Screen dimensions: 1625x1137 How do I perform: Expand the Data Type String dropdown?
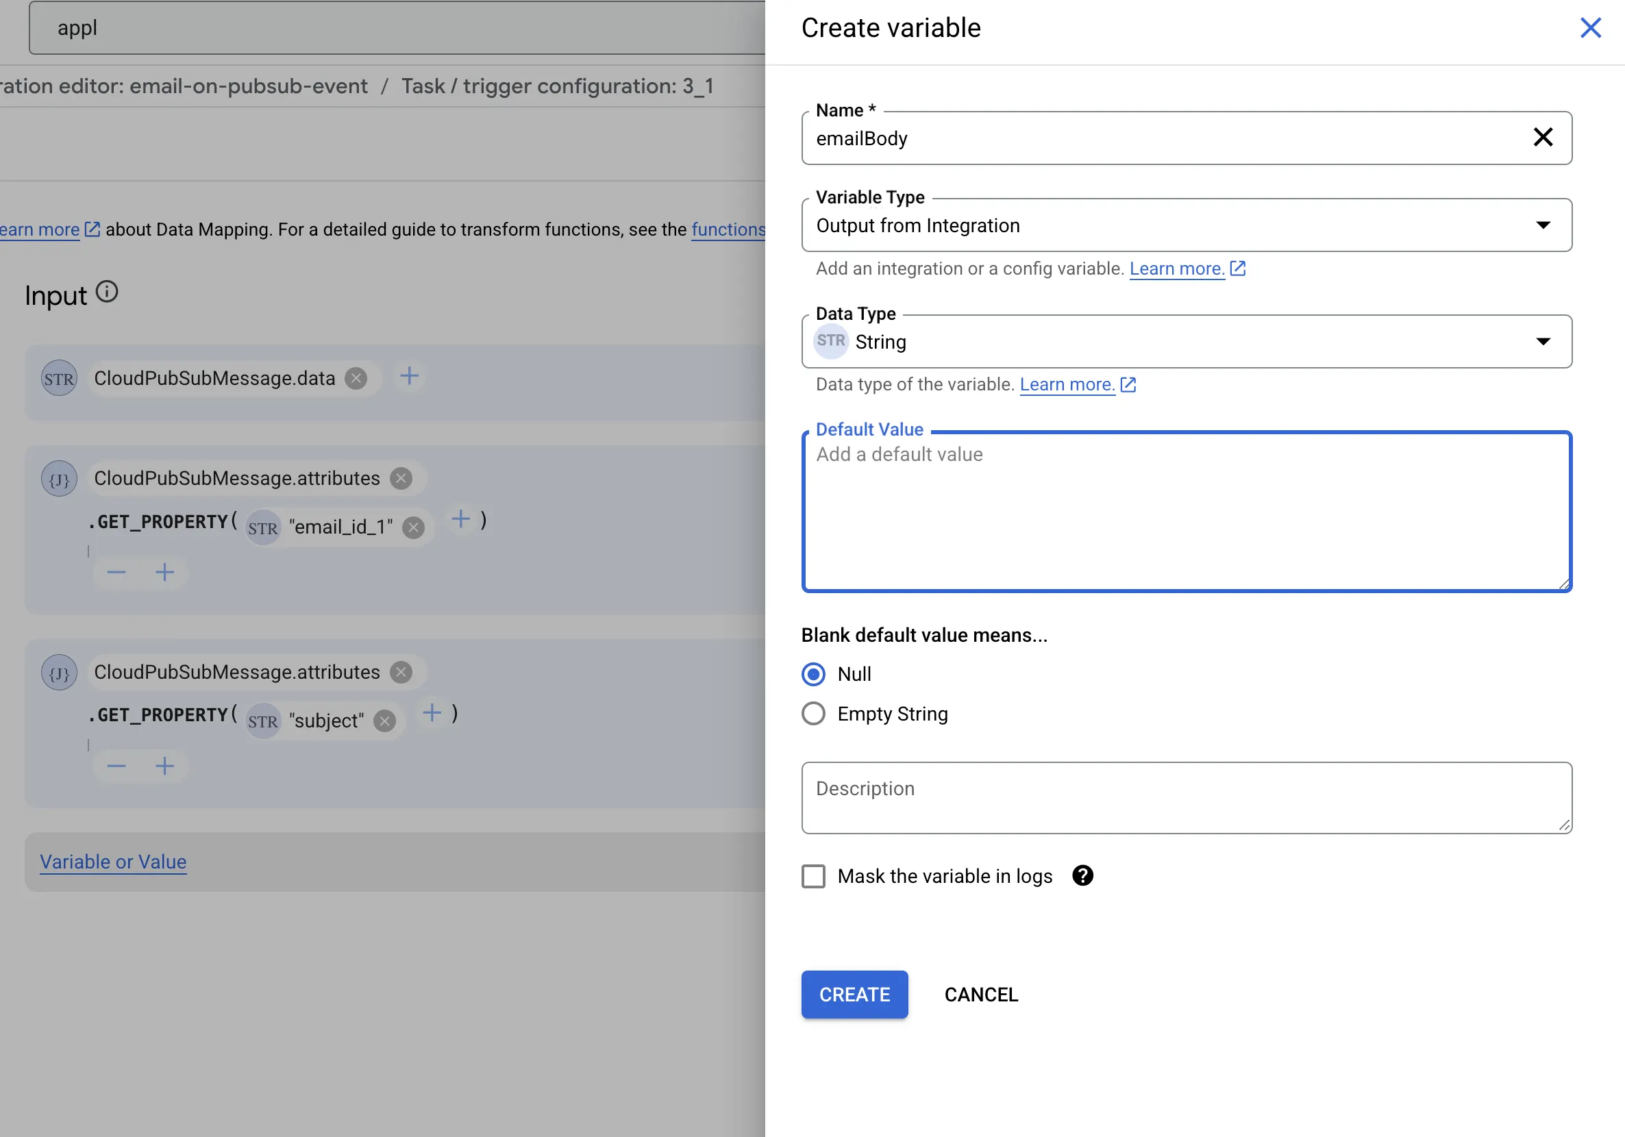click(x=1186, y=342)
